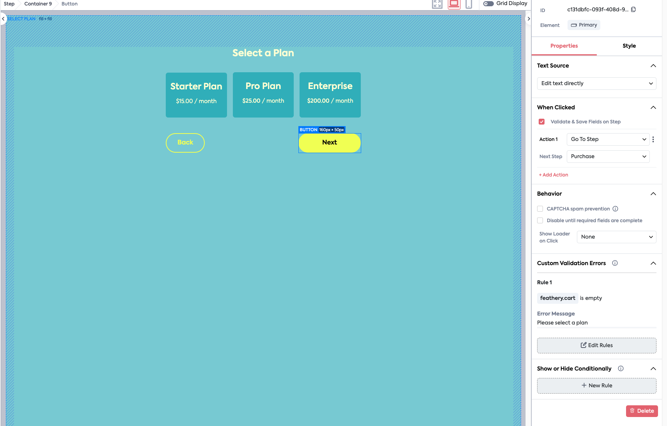Enable CAPTCHA spam prevention checkbox

[540, 209]
